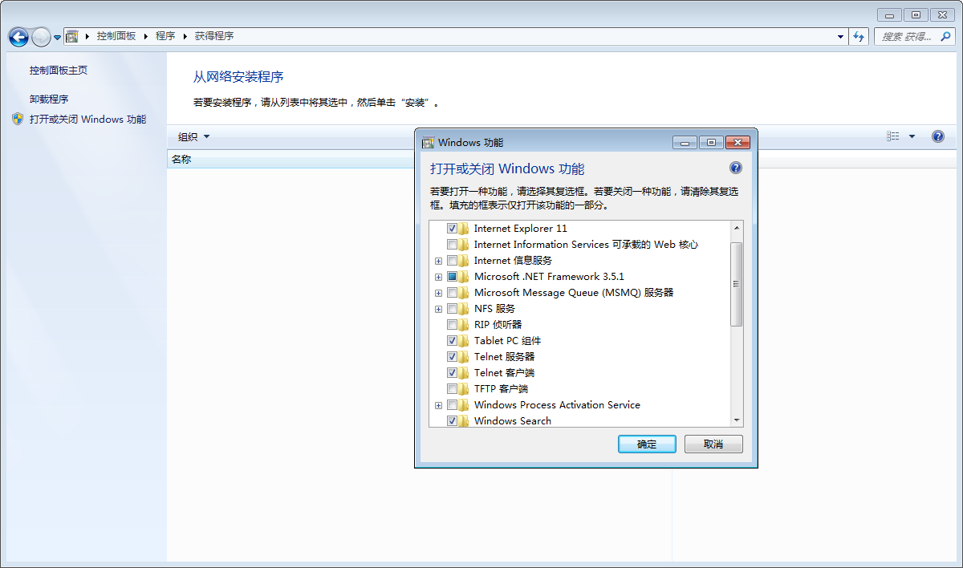This screenshot has width=963, height=568.
Task: Select the RIP 侦听器 label
Action: (498, 325)
